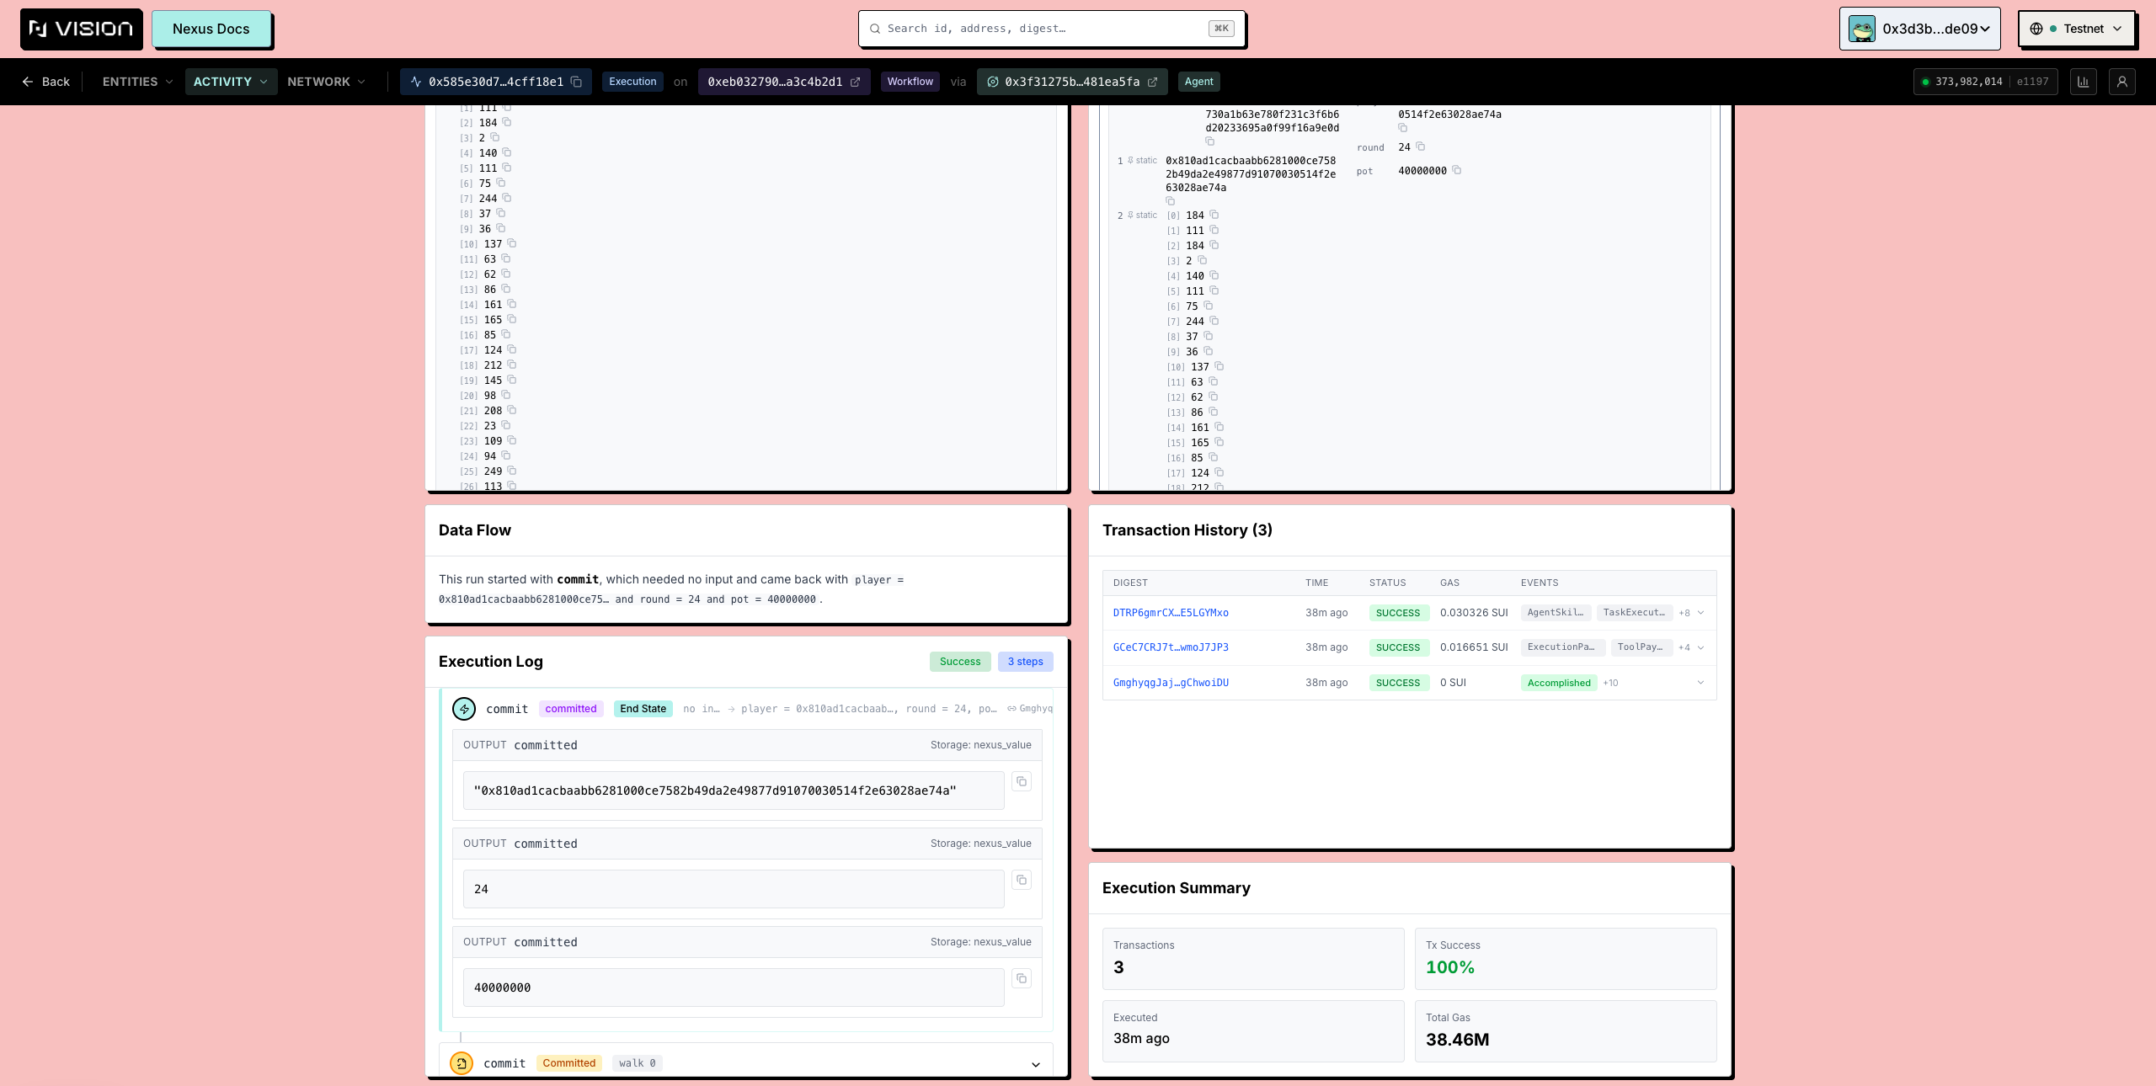Open transaction digest GCeC7CRJ7t…wmoJ7JP3
Image resolution: width=2156 pixels, height=1086 pixels.
click(1171, 647)
